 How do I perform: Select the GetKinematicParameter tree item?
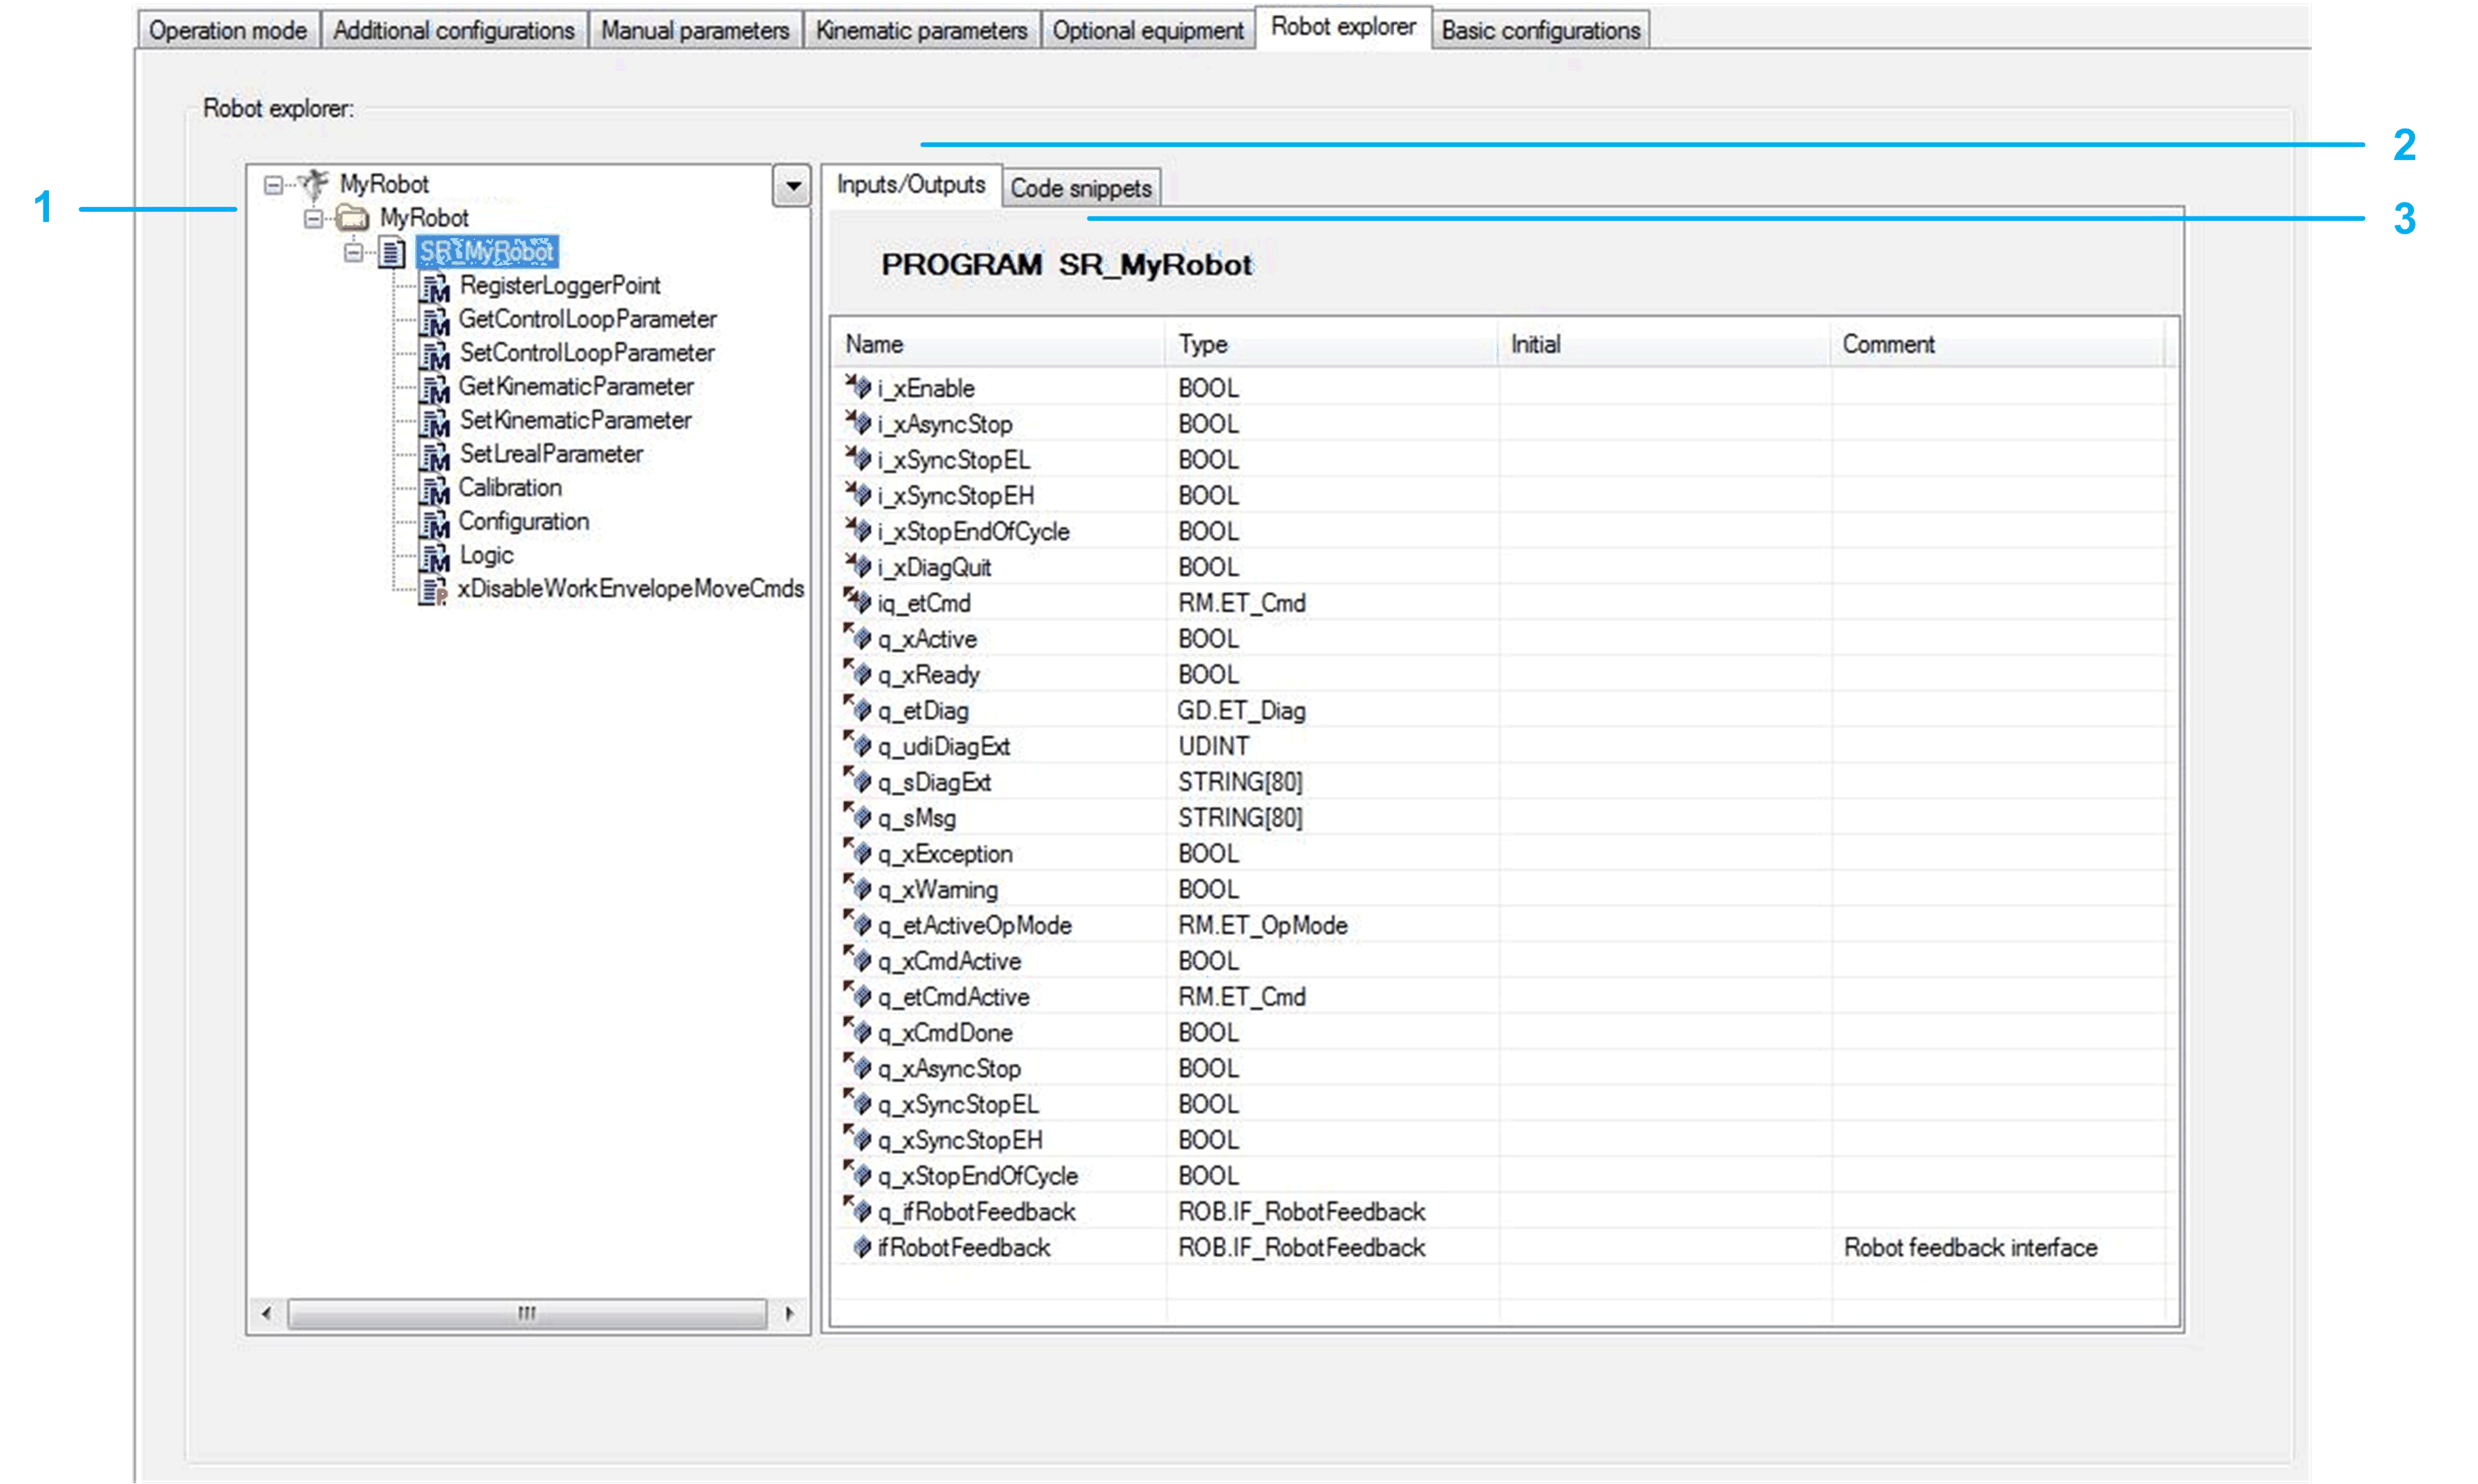[x=575, y=387]
